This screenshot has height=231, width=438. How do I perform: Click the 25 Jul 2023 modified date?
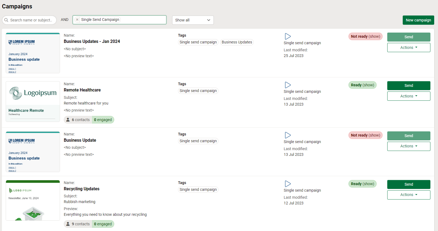[x=294, y=56]
